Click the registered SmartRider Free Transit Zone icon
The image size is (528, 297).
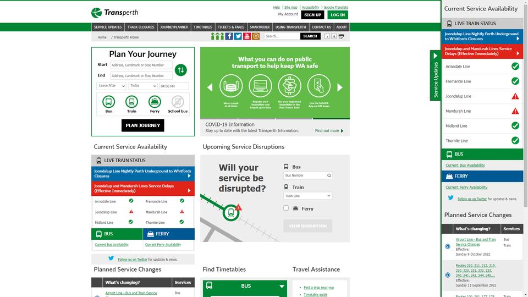290,86
